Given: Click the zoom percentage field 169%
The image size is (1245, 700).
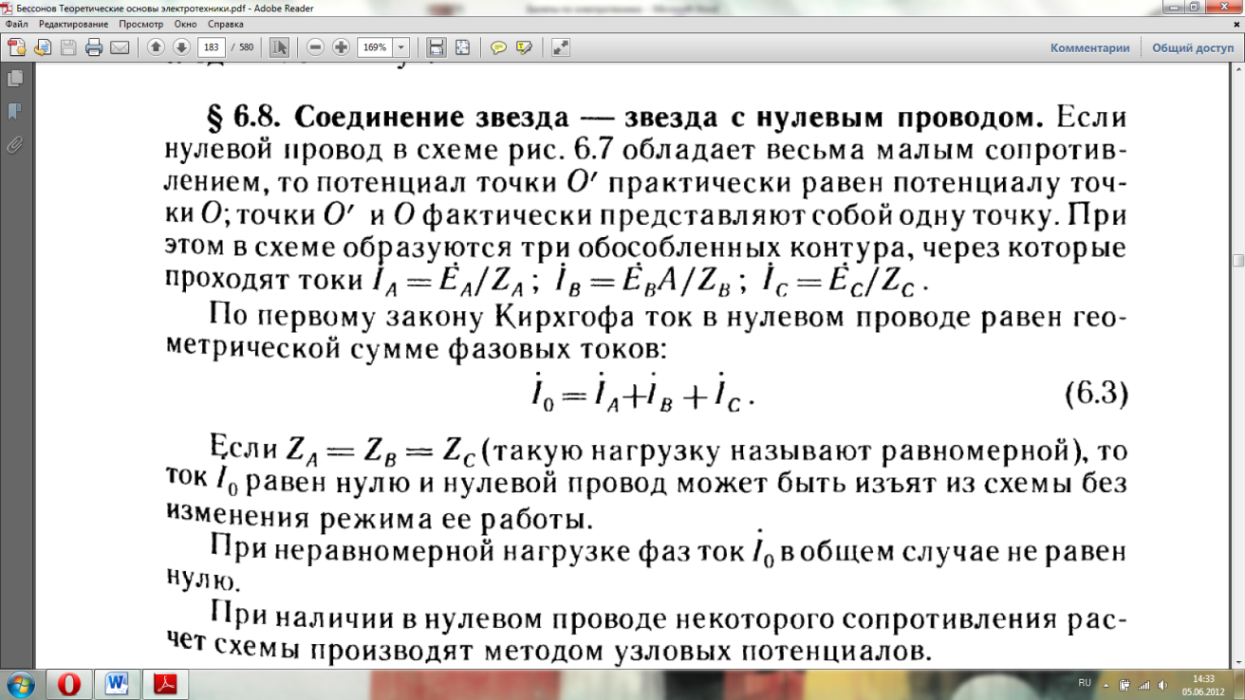Looking at the screenshot, I should (x=376, y=47).
